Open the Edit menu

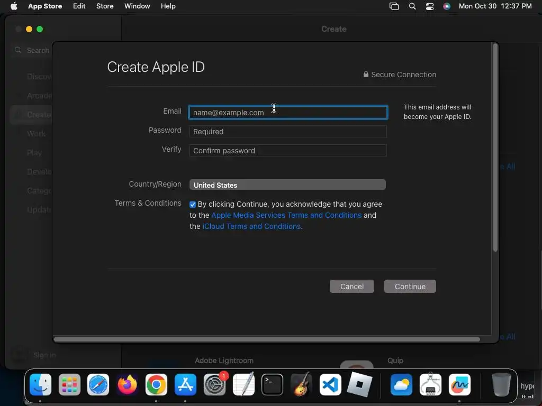79,6
